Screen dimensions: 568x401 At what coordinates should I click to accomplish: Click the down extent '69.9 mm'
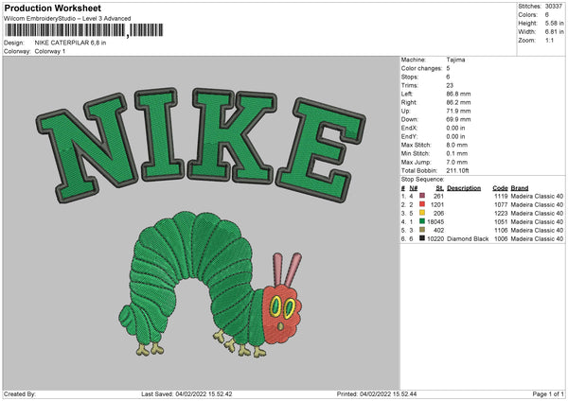click(458, 119)
